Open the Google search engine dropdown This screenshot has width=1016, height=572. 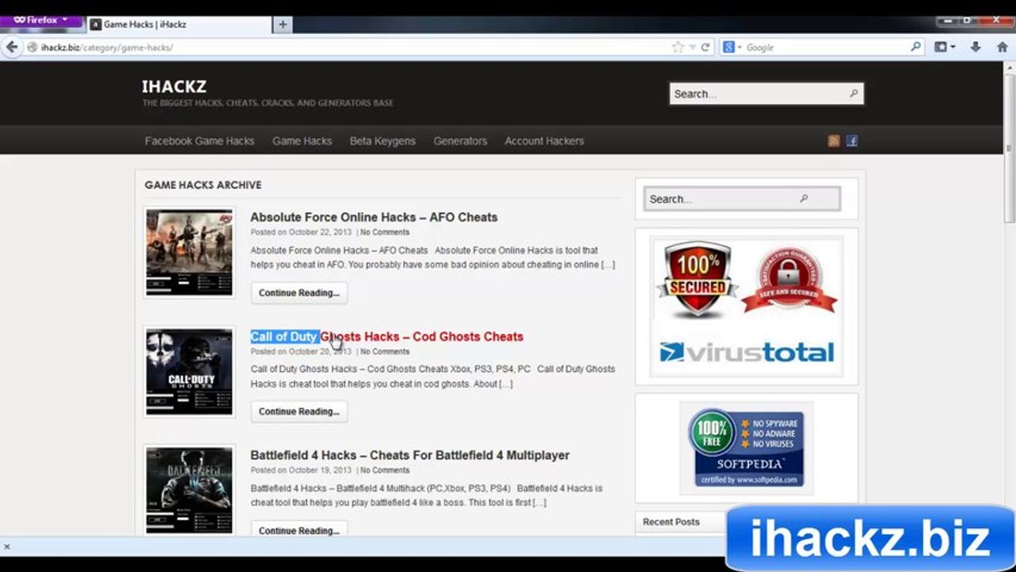click(731, 48)
